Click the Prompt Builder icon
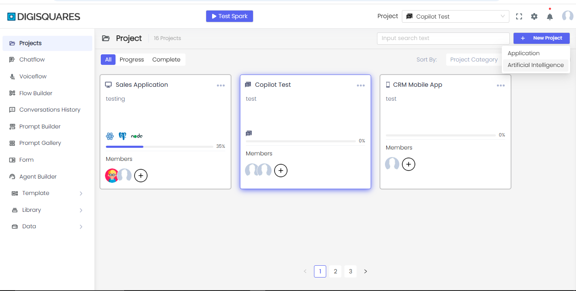 [12, 127]
